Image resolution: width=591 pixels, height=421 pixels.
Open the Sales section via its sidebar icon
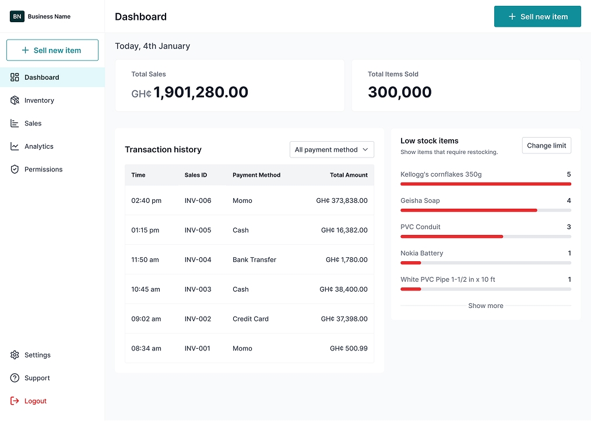(x=13, y=123)
